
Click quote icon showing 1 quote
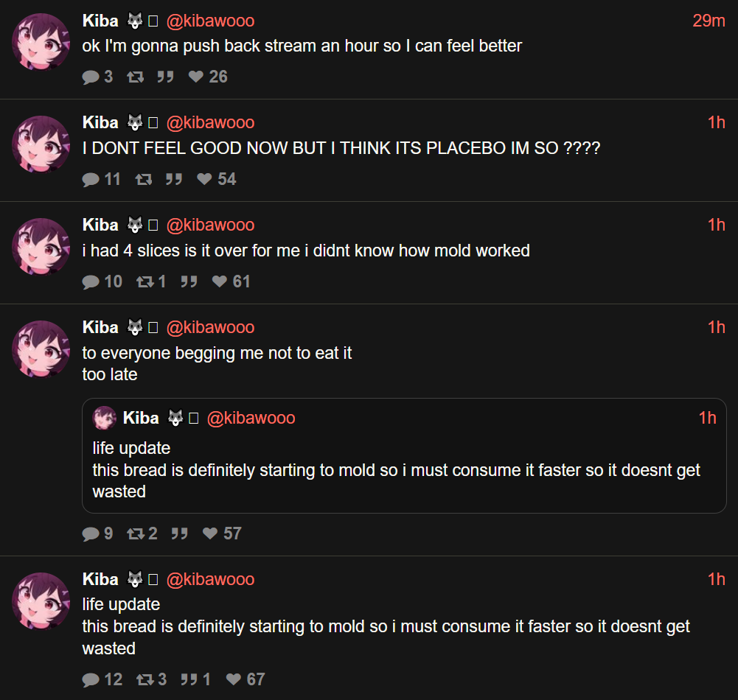pyautogui.click(x=189, y=679)
